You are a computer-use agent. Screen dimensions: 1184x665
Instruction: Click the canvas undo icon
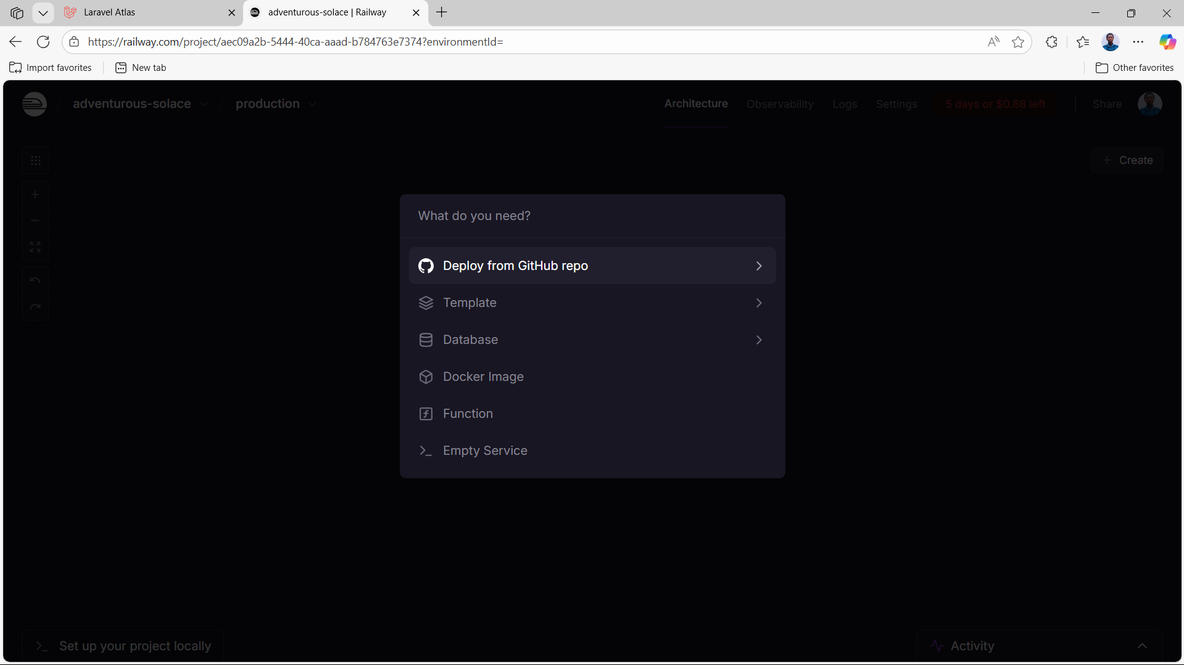(x=35, y=280)
